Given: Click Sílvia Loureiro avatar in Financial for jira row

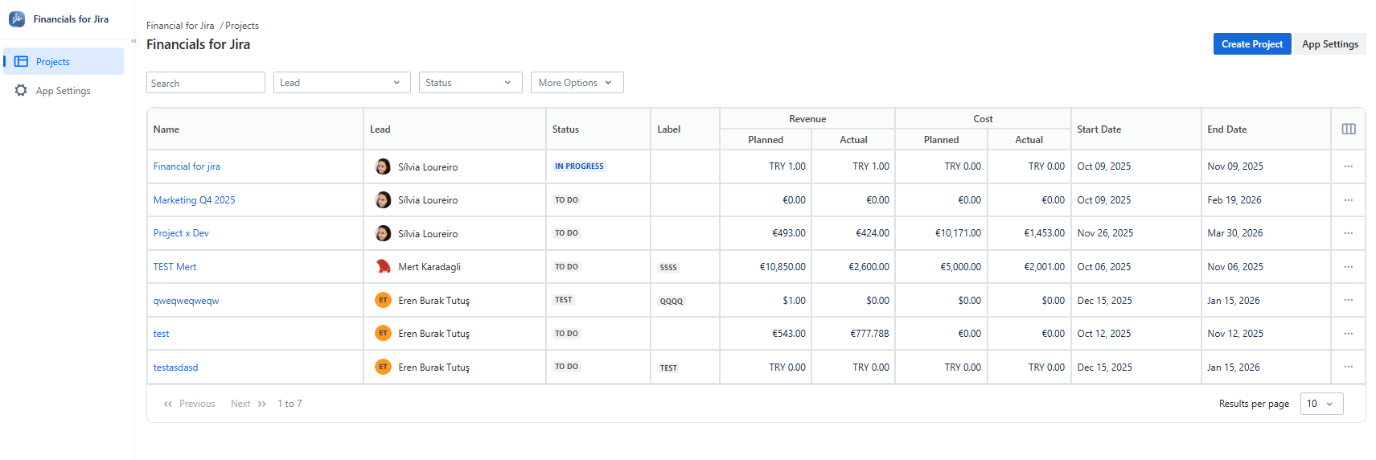Looking at the screenshot, I should click(384, 166).
